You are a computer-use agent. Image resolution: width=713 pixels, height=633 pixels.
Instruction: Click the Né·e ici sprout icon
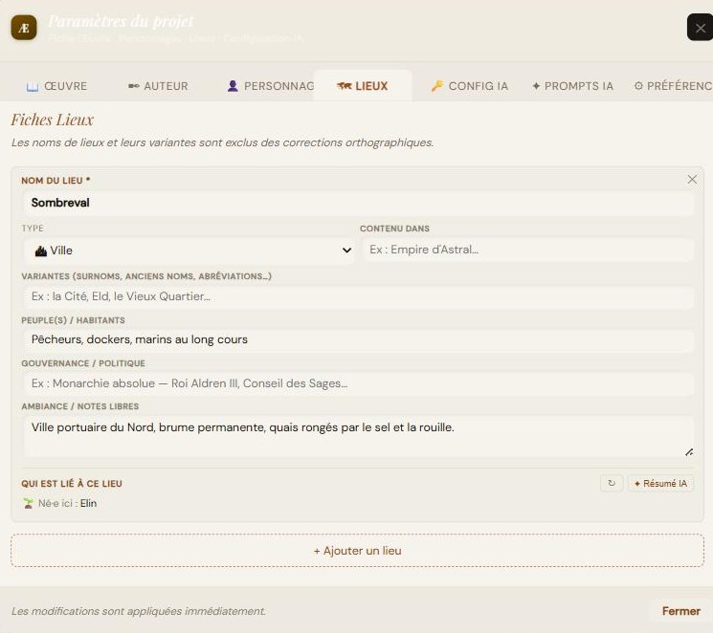pos(28,503)
